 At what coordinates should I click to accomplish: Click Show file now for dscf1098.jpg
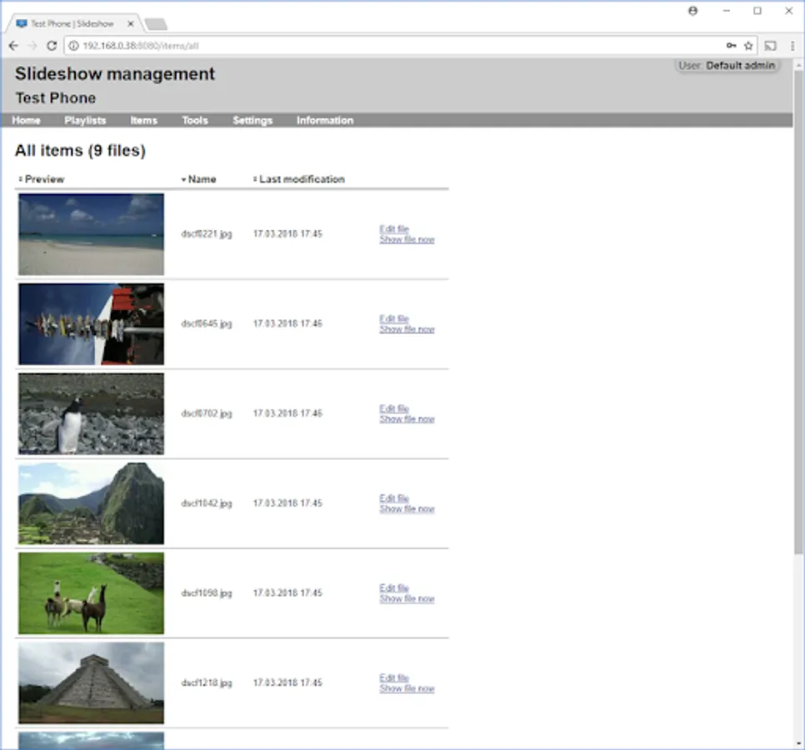tap(407, 599)
